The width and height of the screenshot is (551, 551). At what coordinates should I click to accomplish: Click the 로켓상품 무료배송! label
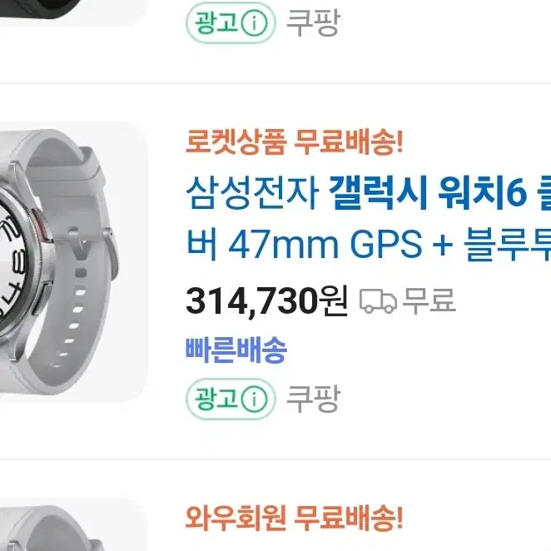coord(294,142)
